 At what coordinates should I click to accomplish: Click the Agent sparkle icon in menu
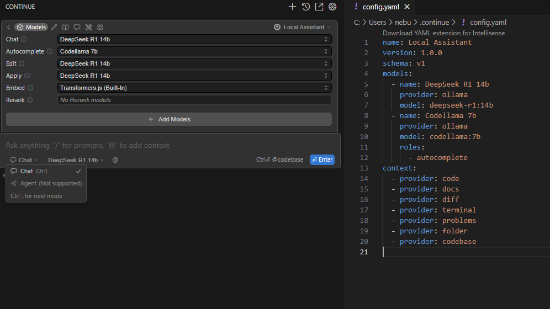pyautogui.click(x=14, y=183)
